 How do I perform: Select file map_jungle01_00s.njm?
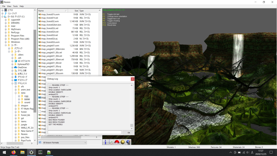click(52, 70)
